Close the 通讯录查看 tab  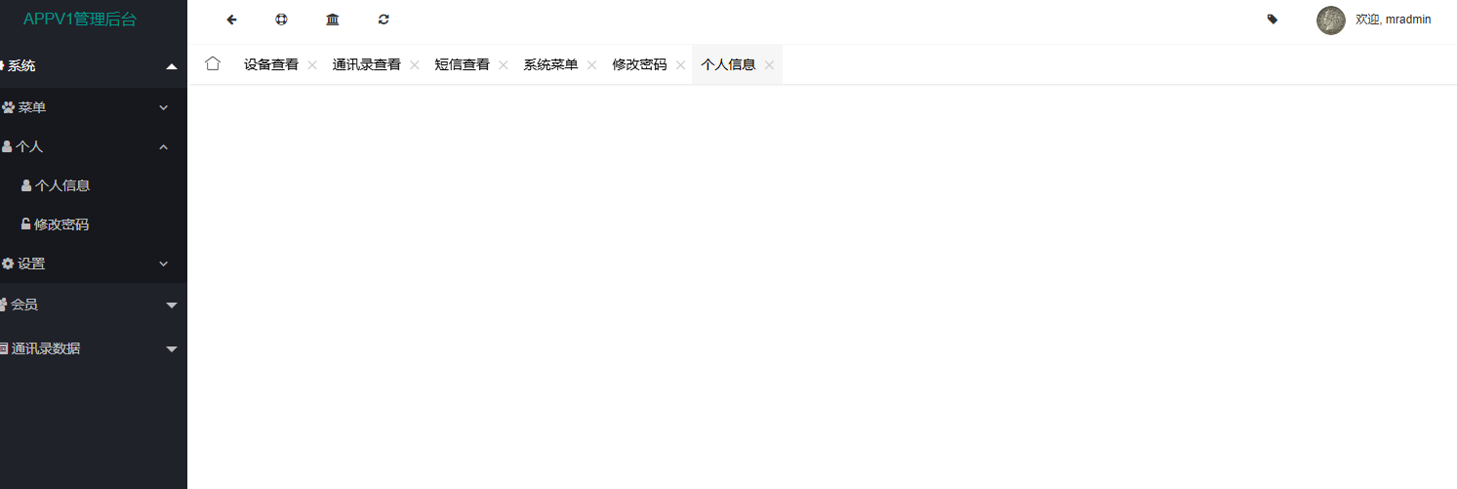coord(414,65)
